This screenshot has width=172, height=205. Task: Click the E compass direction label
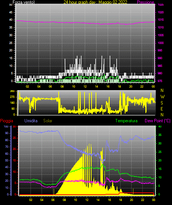162,109
